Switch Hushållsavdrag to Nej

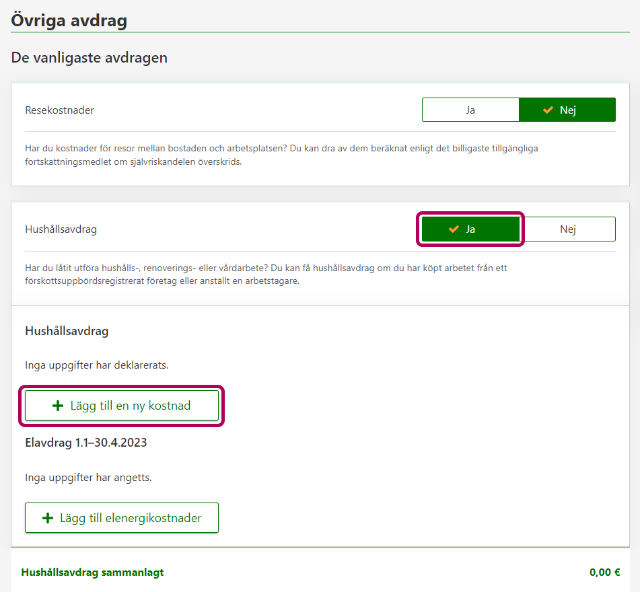[x=567, y=229]
